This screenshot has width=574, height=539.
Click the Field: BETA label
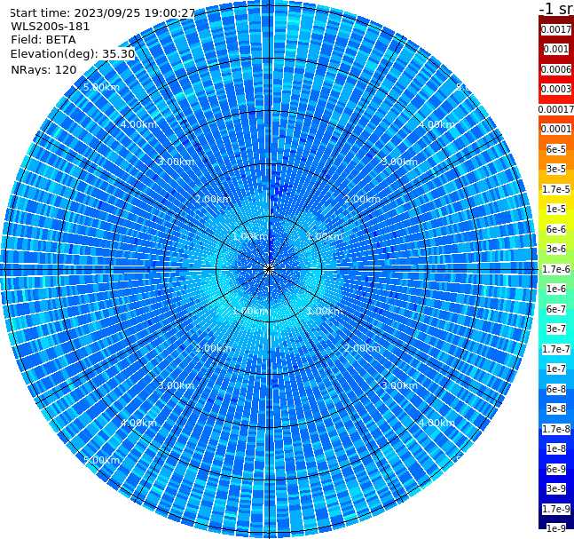click(x=43, y=40)
